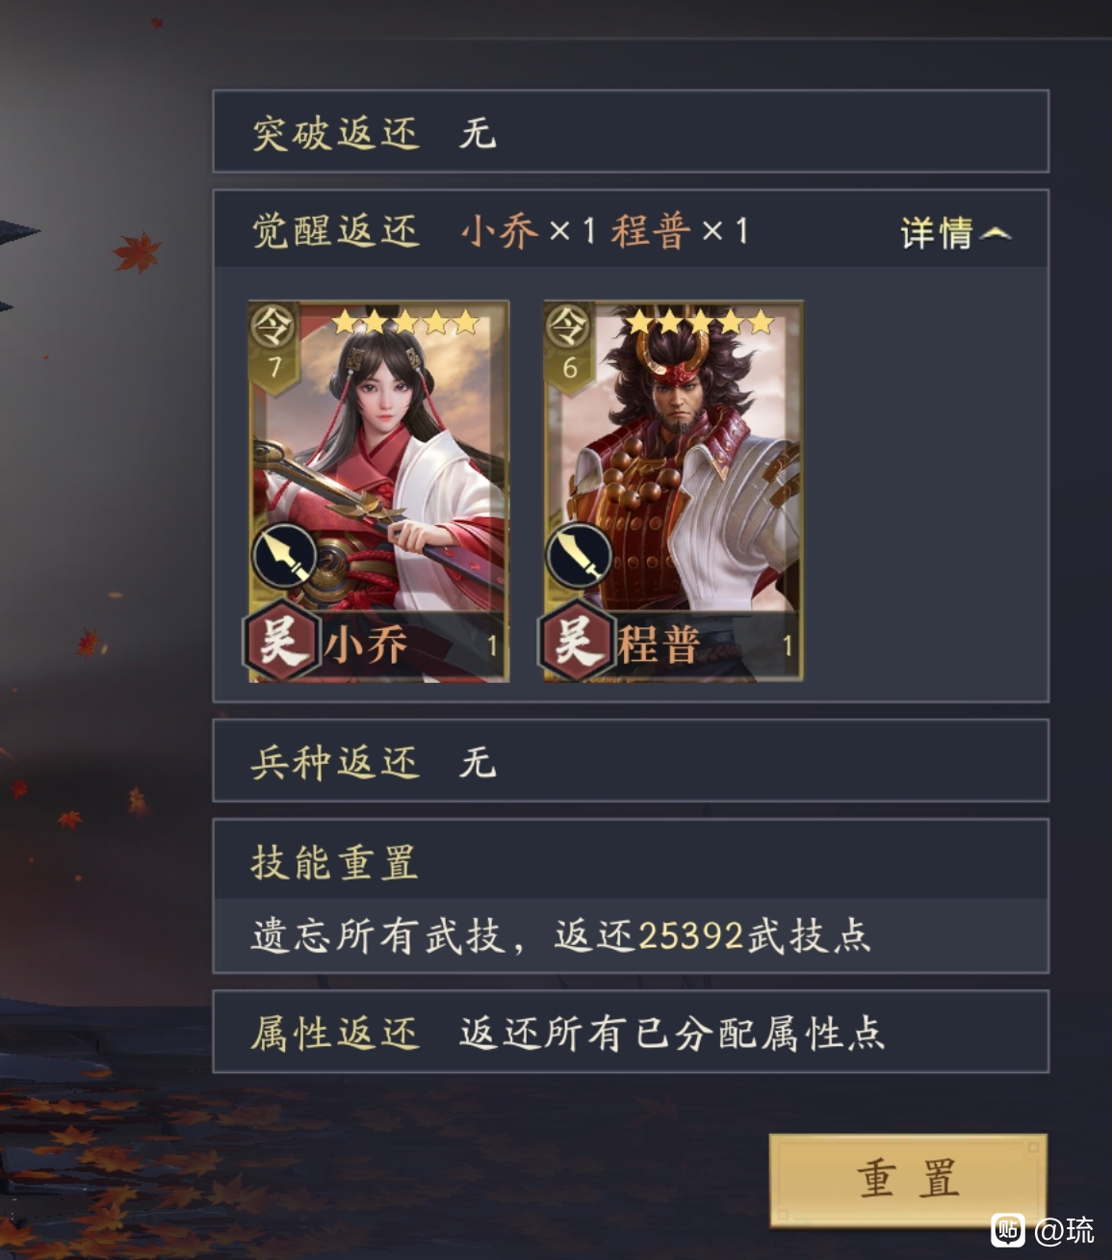Select the 突破返还 row
Viewport: 1112px width, 1260px height.
pos(631,132)
